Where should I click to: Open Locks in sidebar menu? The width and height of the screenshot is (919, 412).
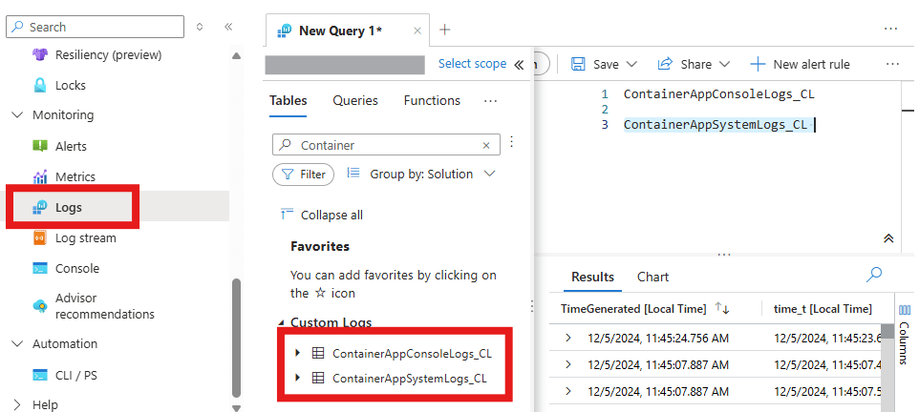[71, 86]
